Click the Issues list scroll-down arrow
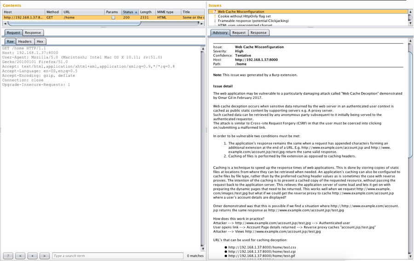The width and height of the screenshot is (414, 261). [410, 23]
